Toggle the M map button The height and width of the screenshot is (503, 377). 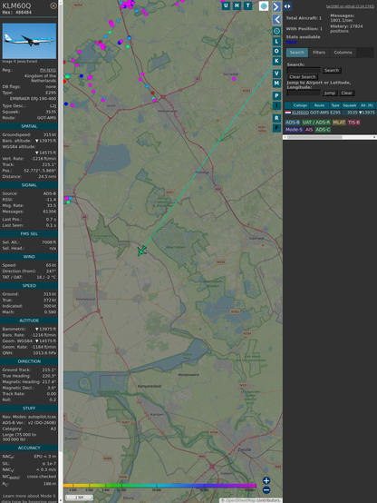click(x=276, y=84)
